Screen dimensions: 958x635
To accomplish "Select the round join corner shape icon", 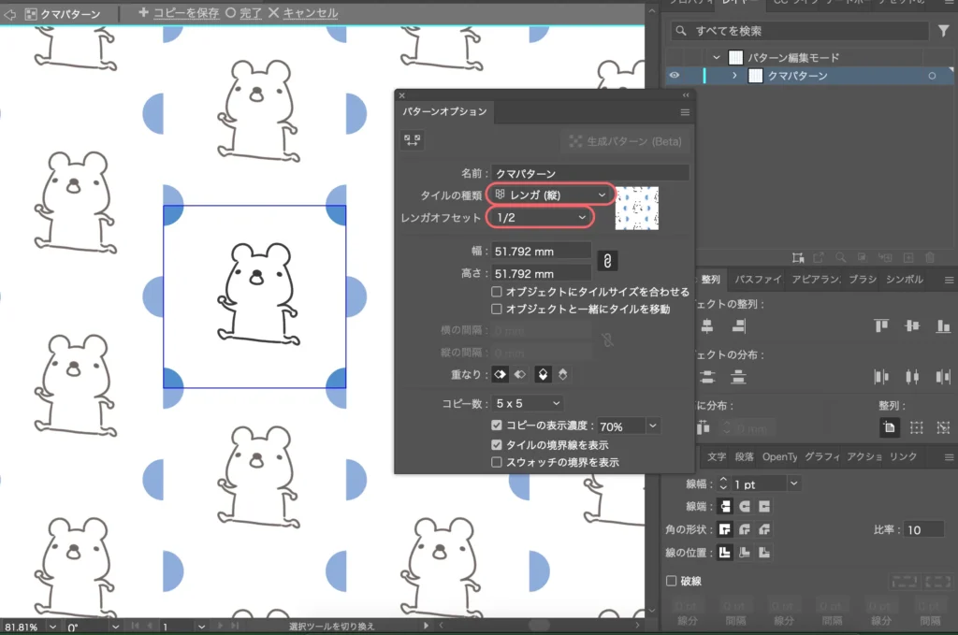I will point(746,529).
